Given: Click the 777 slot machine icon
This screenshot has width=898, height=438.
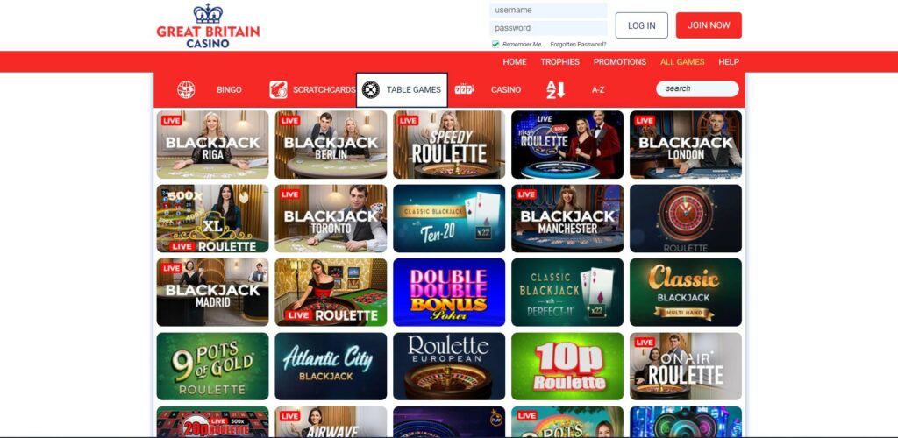Looking at the screenshot, I should pyautogui.click(x=464, y=89).
